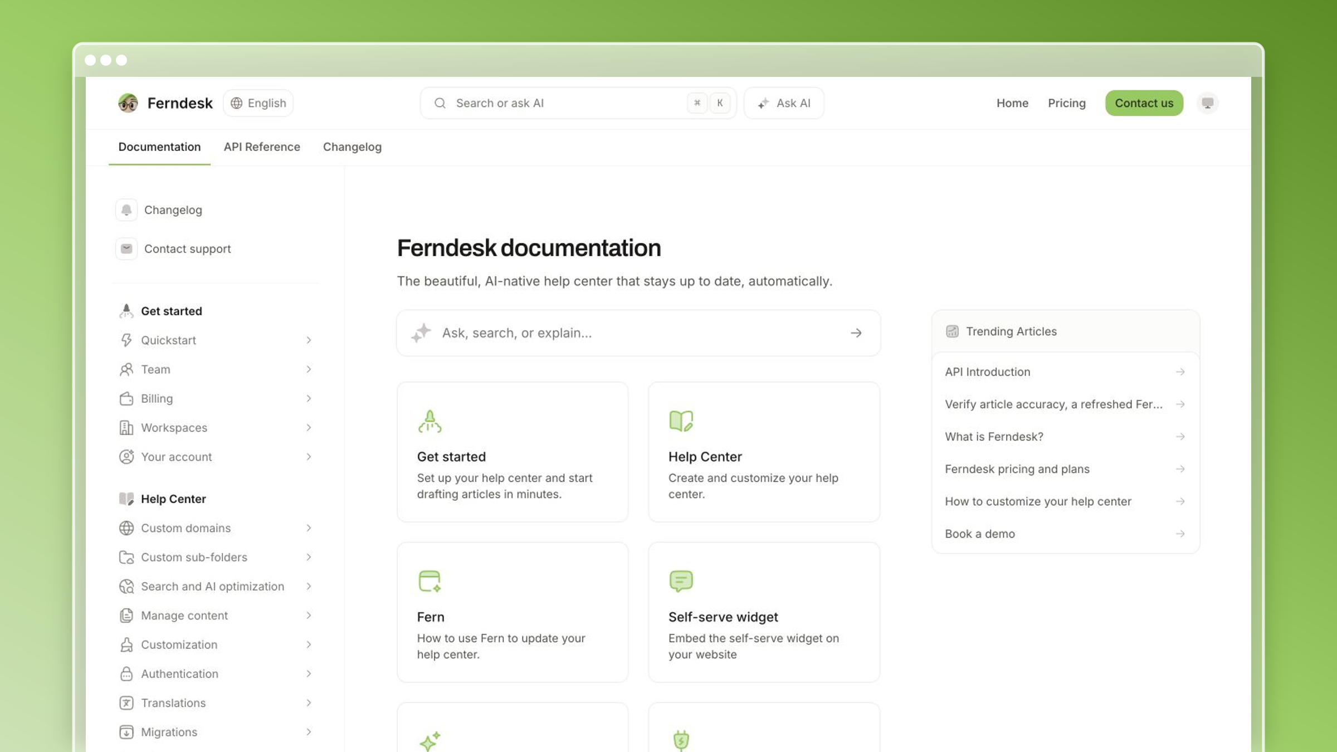Screen dimensions: 1337x752
Task: Expand the Migrations chevron
Action: click(309, 732)
